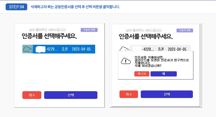Click 증권 text in left certificate row

coord(64,49)
